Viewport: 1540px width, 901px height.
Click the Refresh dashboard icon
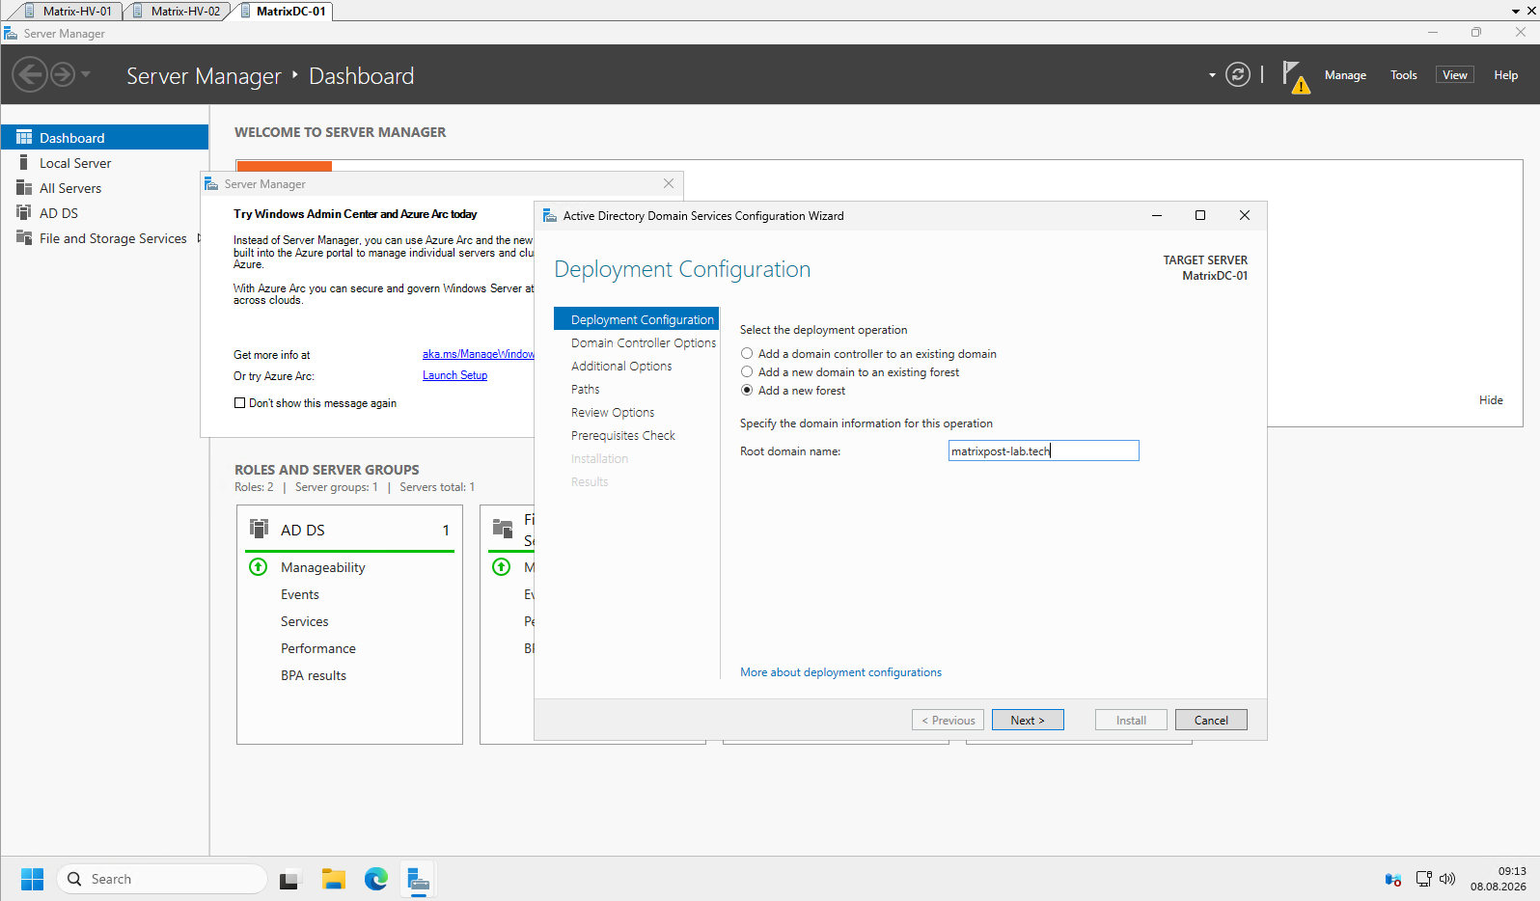tap(1238, 74)
